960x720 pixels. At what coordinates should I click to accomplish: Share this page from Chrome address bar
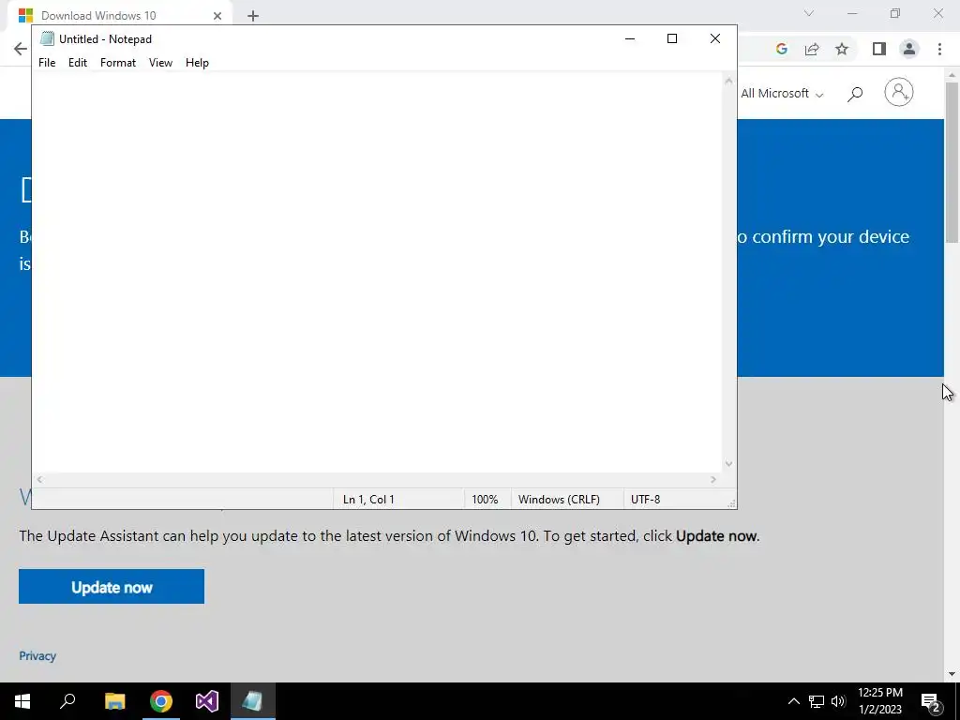[x=812, y=49]
